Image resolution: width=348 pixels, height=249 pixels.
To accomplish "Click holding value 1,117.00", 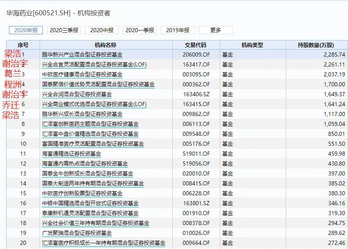I will pos(334,114).
